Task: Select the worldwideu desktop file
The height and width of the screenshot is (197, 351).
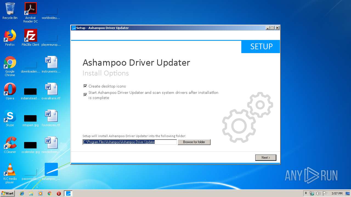Action: [51, 14]
